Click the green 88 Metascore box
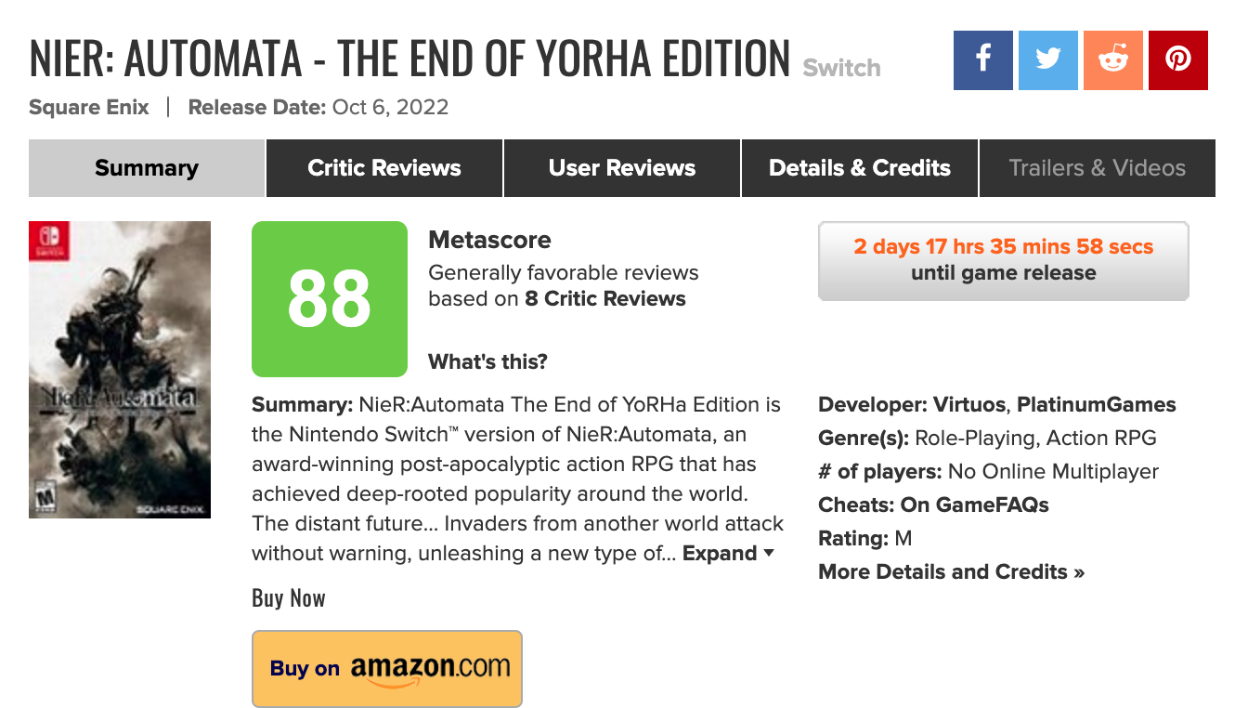Image resolution: width=1235 pixels, height=708 pixels. point(330,299)
